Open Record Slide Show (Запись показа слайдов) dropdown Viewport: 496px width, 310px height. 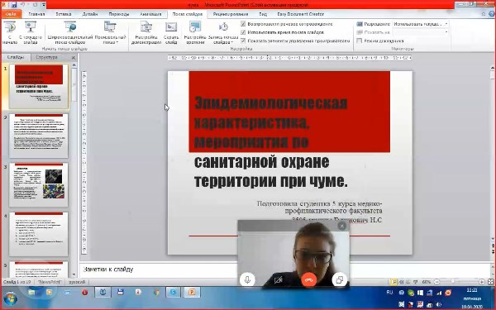point(223,32)
